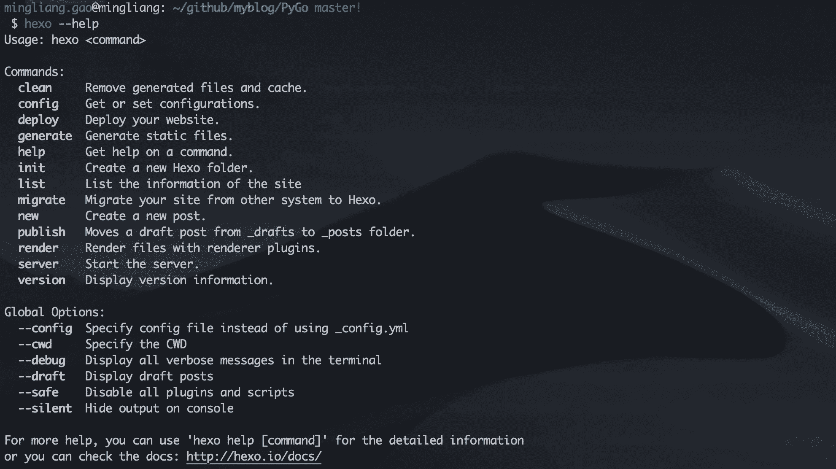Click the '--draft' global option
This screenshot has height=469, width=836.
[41, 376]
